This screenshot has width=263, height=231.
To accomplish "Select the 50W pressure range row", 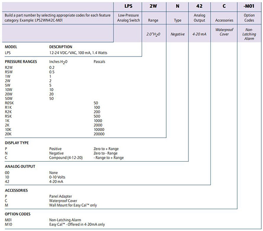I will pos(10,99).
